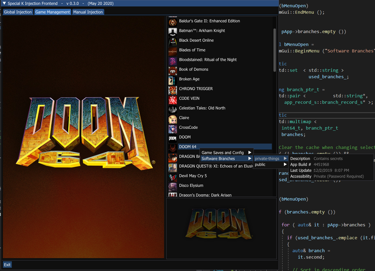Click the Bloodstained pink B icon
Viewport: 375px width, 271px height.
click(172, 61)
